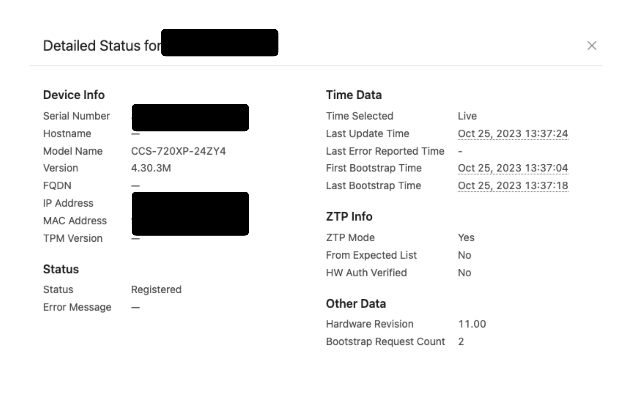The width and height of the screenshot is (632, 394).
Task: Click the HW Auth Verified value No
Action: click(x=464, y=273)
